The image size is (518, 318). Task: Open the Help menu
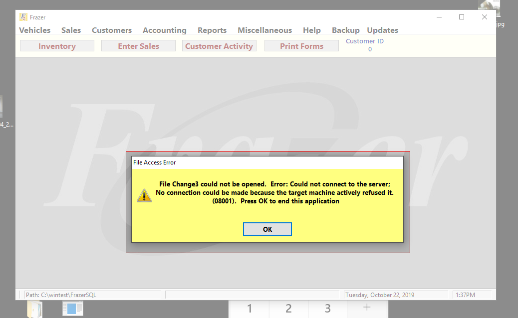(x=312, y=30)
